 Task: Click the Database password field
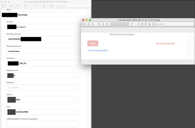(x=42, y=51)
